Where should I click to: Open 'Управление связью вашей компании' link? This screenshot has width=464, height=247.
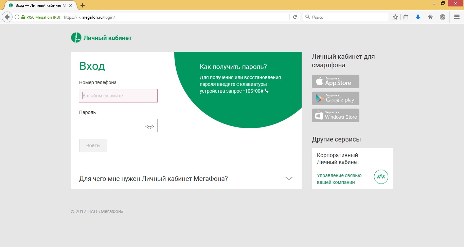pyautogui.click(x=339, y=179)
